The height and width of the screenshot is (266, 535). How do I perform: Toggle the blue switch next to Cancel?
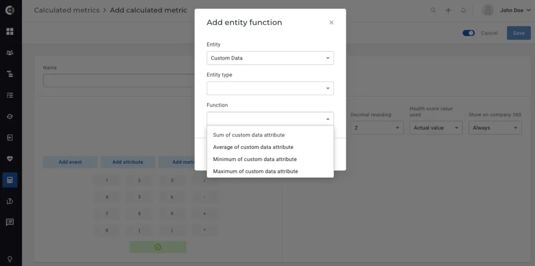click(x=469, y=33)
